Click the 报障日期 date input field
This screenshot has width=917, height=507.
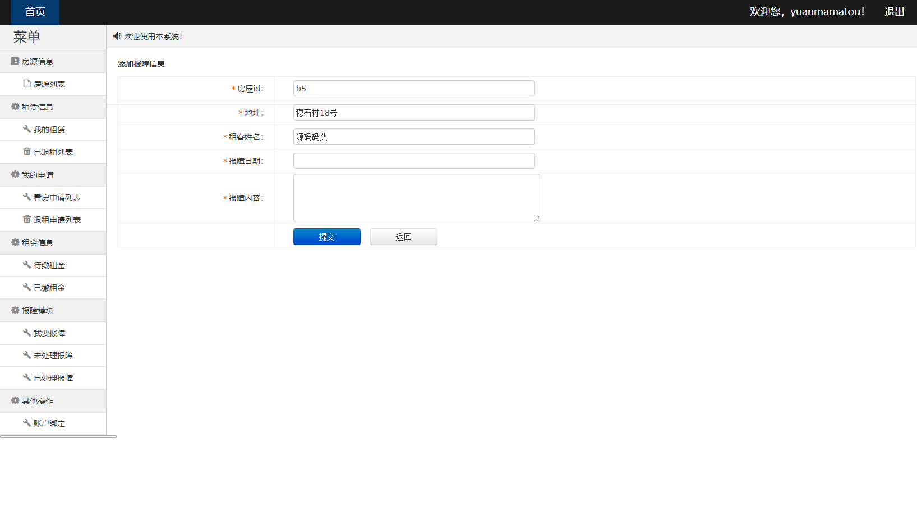point(413,160)
